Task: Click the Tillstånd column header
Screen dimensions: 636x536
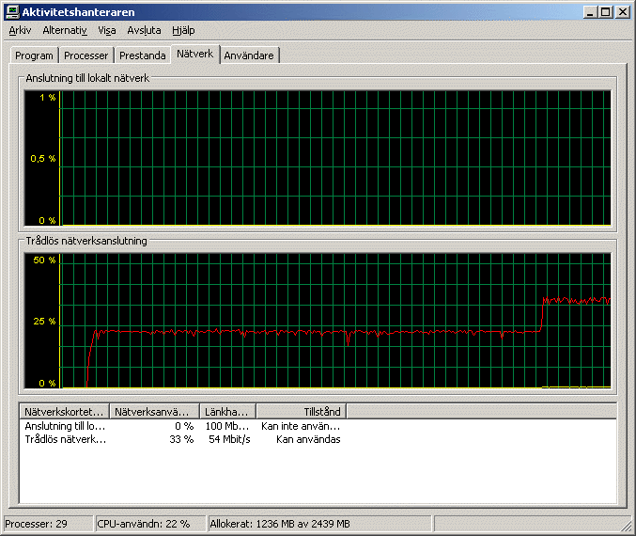Action: click(x=301, y=412)
